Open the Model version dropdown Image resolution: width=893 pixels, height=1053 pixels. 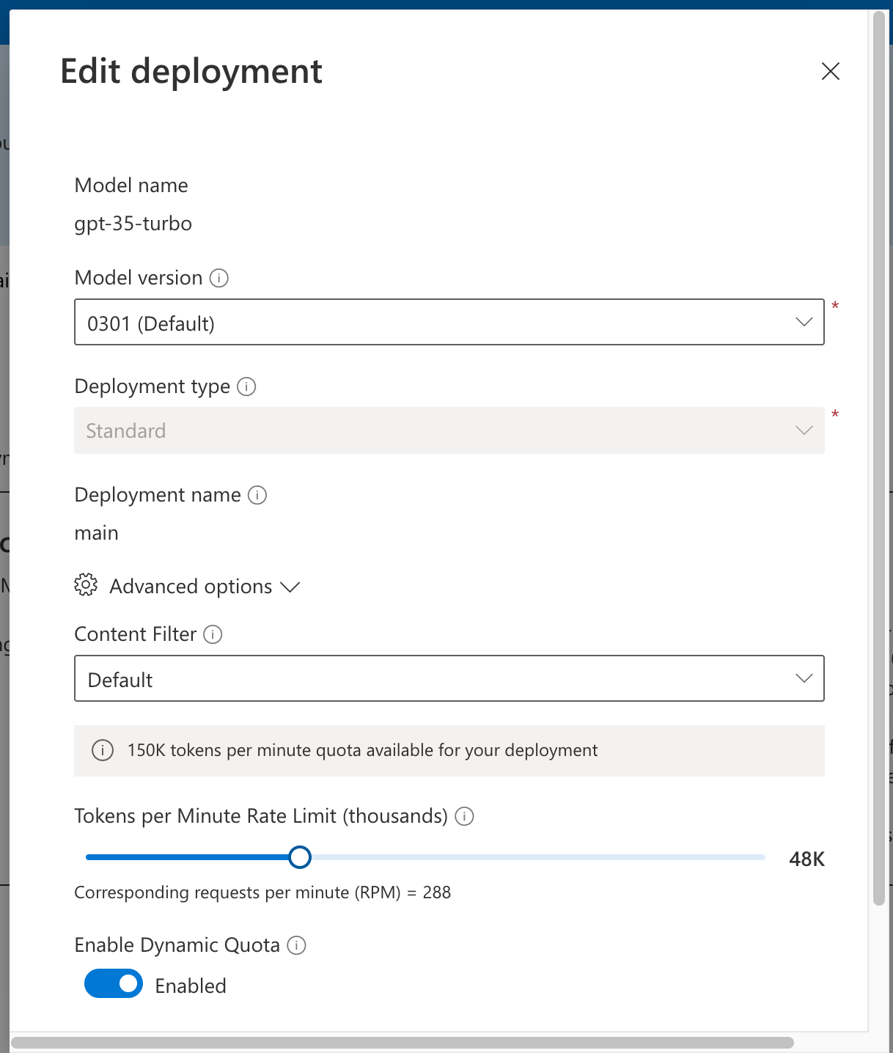(x=804, y=322)
